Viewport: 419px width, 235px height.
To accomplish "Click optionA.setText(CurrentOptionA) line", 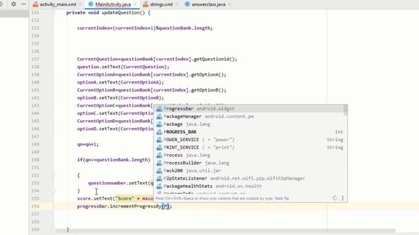I will pyautogui.click(x=120, y=82).
